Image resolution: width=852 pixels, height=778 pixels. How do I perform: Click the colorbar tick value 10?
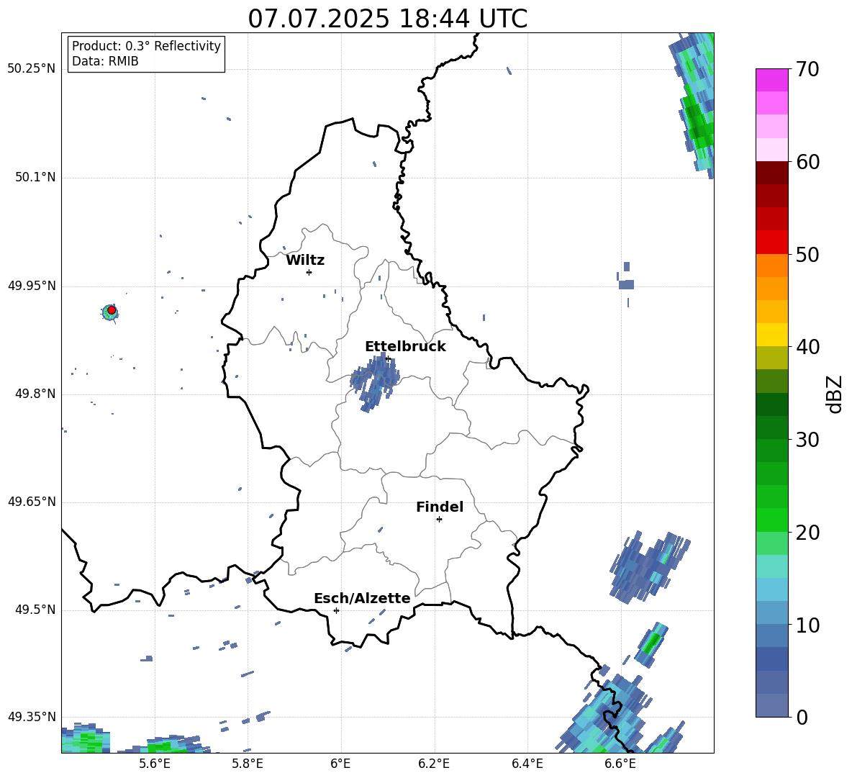coord(807,625)
